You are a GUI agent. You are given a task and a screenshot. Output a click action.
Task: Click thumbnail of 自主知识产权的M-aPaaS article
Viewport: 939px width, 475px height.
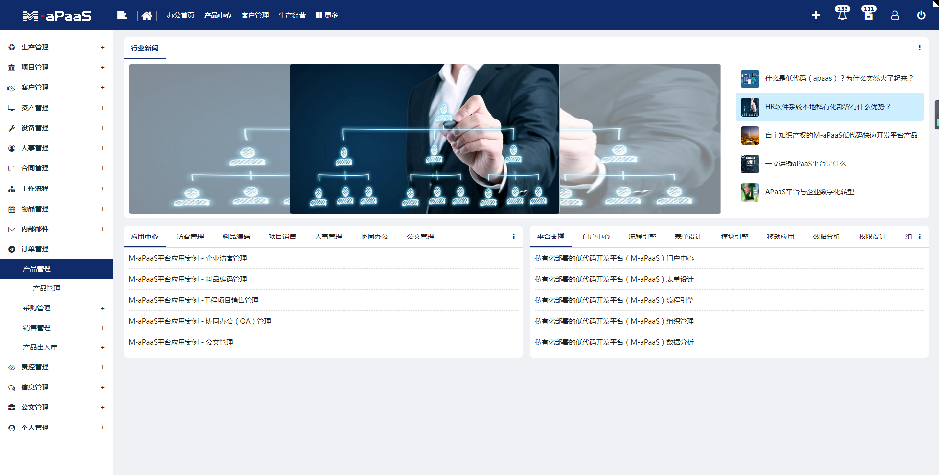[x=750, y=136]
